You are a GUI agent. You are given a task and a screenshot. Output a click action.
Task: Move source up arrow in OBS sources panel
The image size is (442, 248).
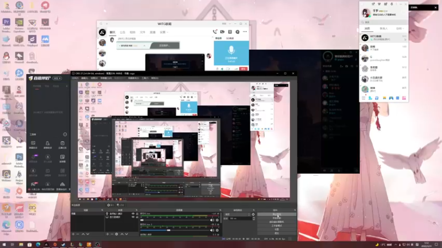point(122,234)
